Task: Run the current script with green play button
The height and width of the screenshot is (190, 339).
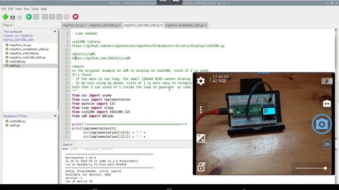Action: tap(29, 17)
